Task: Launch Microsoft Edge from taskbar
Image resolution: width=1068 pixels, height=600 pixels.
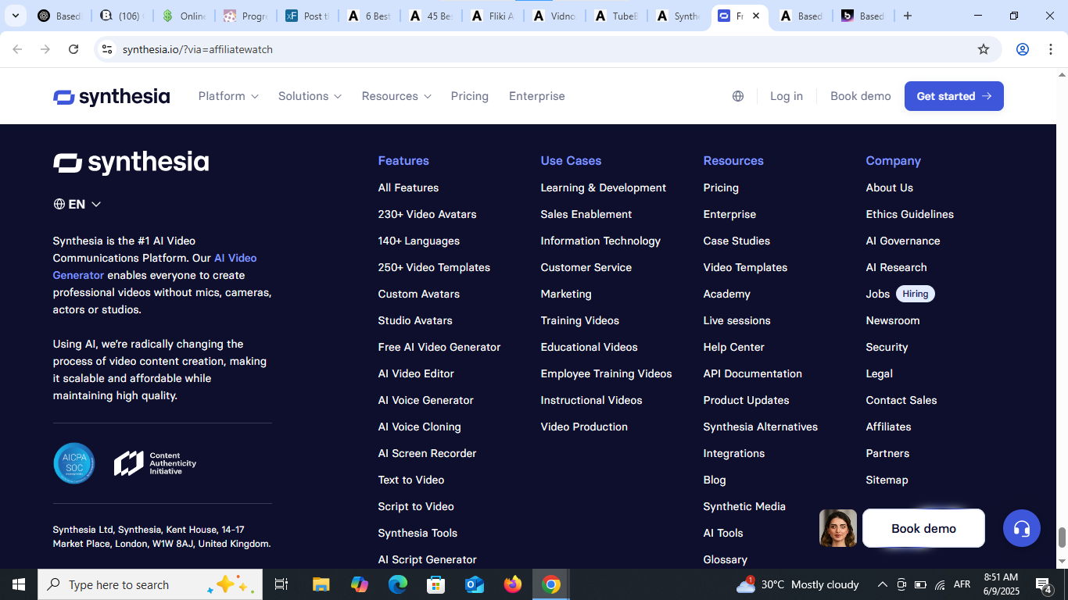Action: (x=398, y=584)
